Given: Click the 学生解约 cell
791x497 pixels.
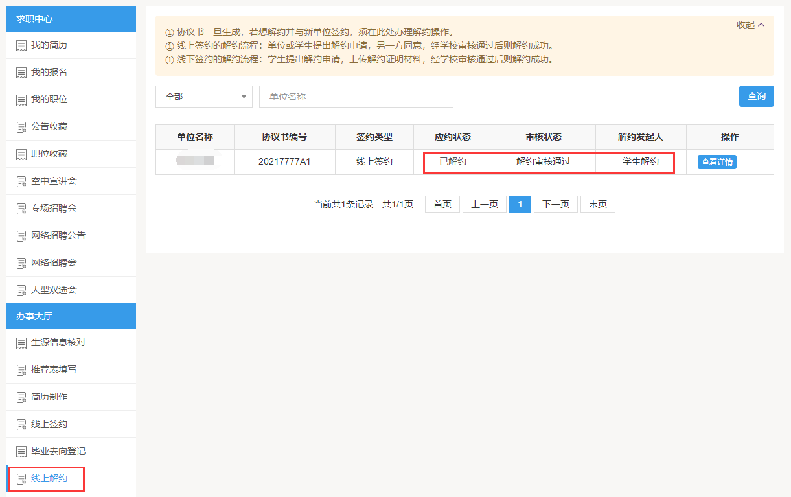Looking at the screenshot, I should (641, 162).
